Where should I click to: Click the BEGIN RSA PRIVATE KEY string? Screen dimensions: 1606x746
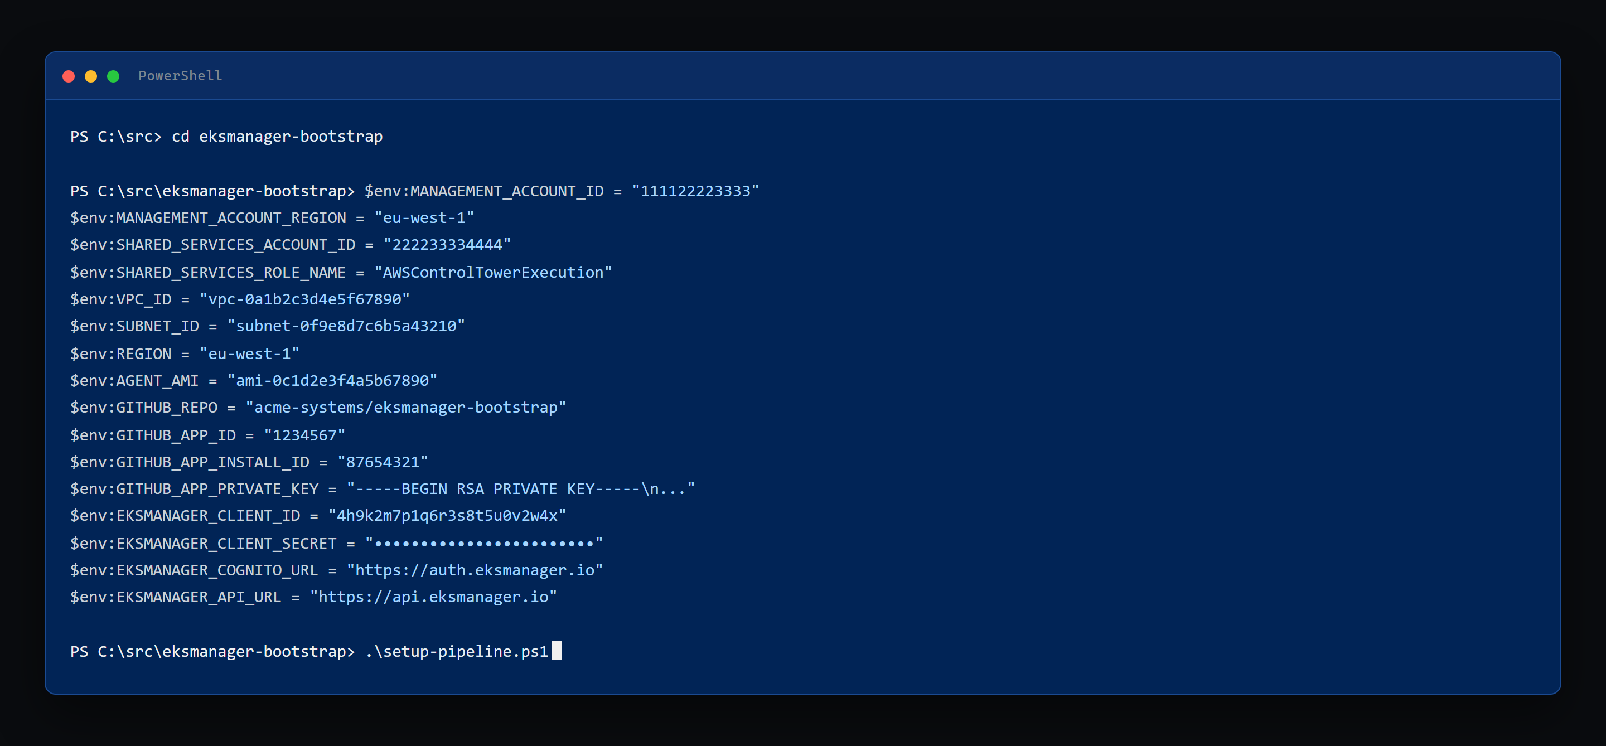(521, 488)
